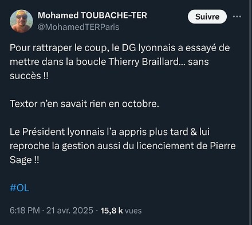Image resolution: width=252 pixels, height=225 pixels.
Task: Click the @MohamedTERParis handle
Action: [78, 27]
